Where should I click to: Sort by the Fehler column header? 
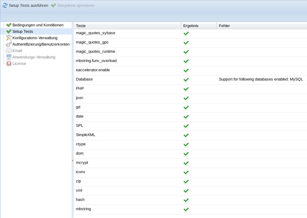tap(262, 26)
